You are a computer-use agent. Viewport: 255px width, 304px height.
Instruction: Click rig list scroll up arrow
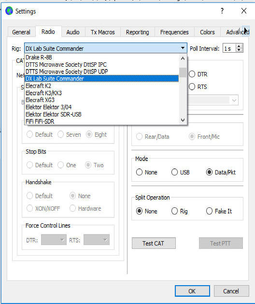[183, 58]
